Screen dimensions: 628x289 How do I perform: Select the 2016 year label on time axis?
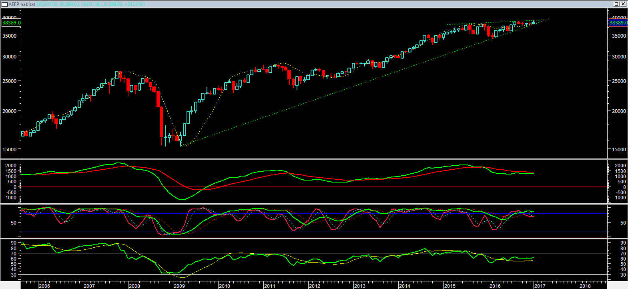tap(495, 286)
